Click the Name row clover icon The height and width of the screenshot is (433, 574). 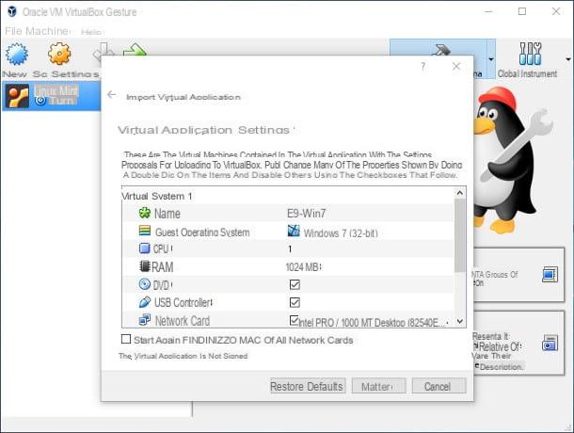click(x=145, y=213)
